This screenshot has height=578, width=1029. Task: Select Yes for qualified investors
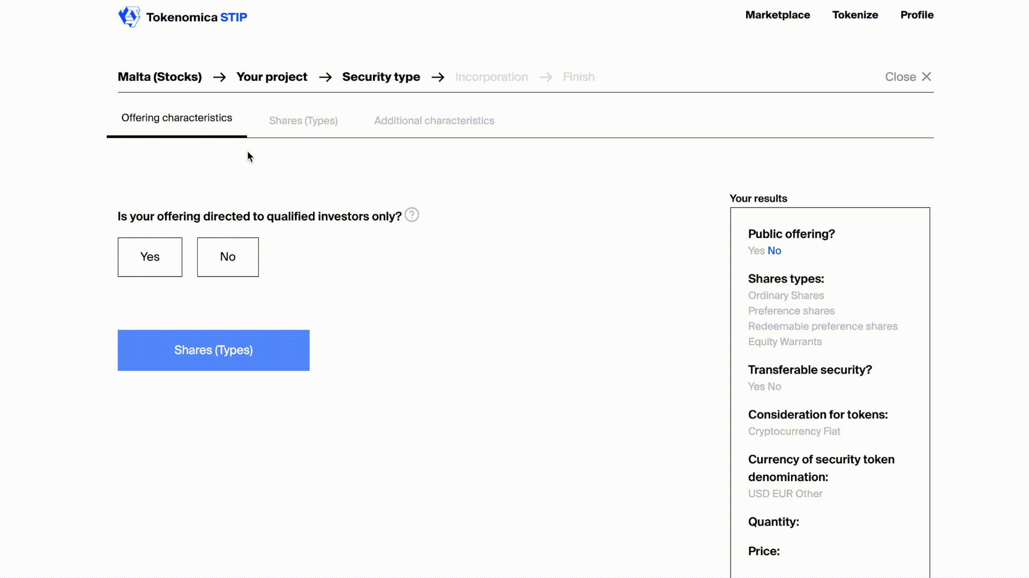(150, 257)
